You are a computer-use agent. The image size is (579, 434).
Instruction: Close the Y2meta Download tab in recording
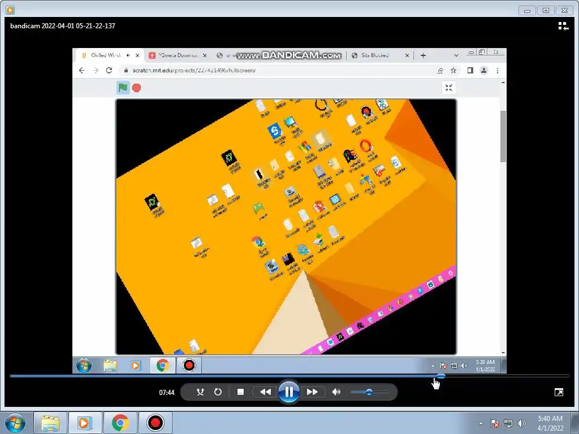[205, 55]
